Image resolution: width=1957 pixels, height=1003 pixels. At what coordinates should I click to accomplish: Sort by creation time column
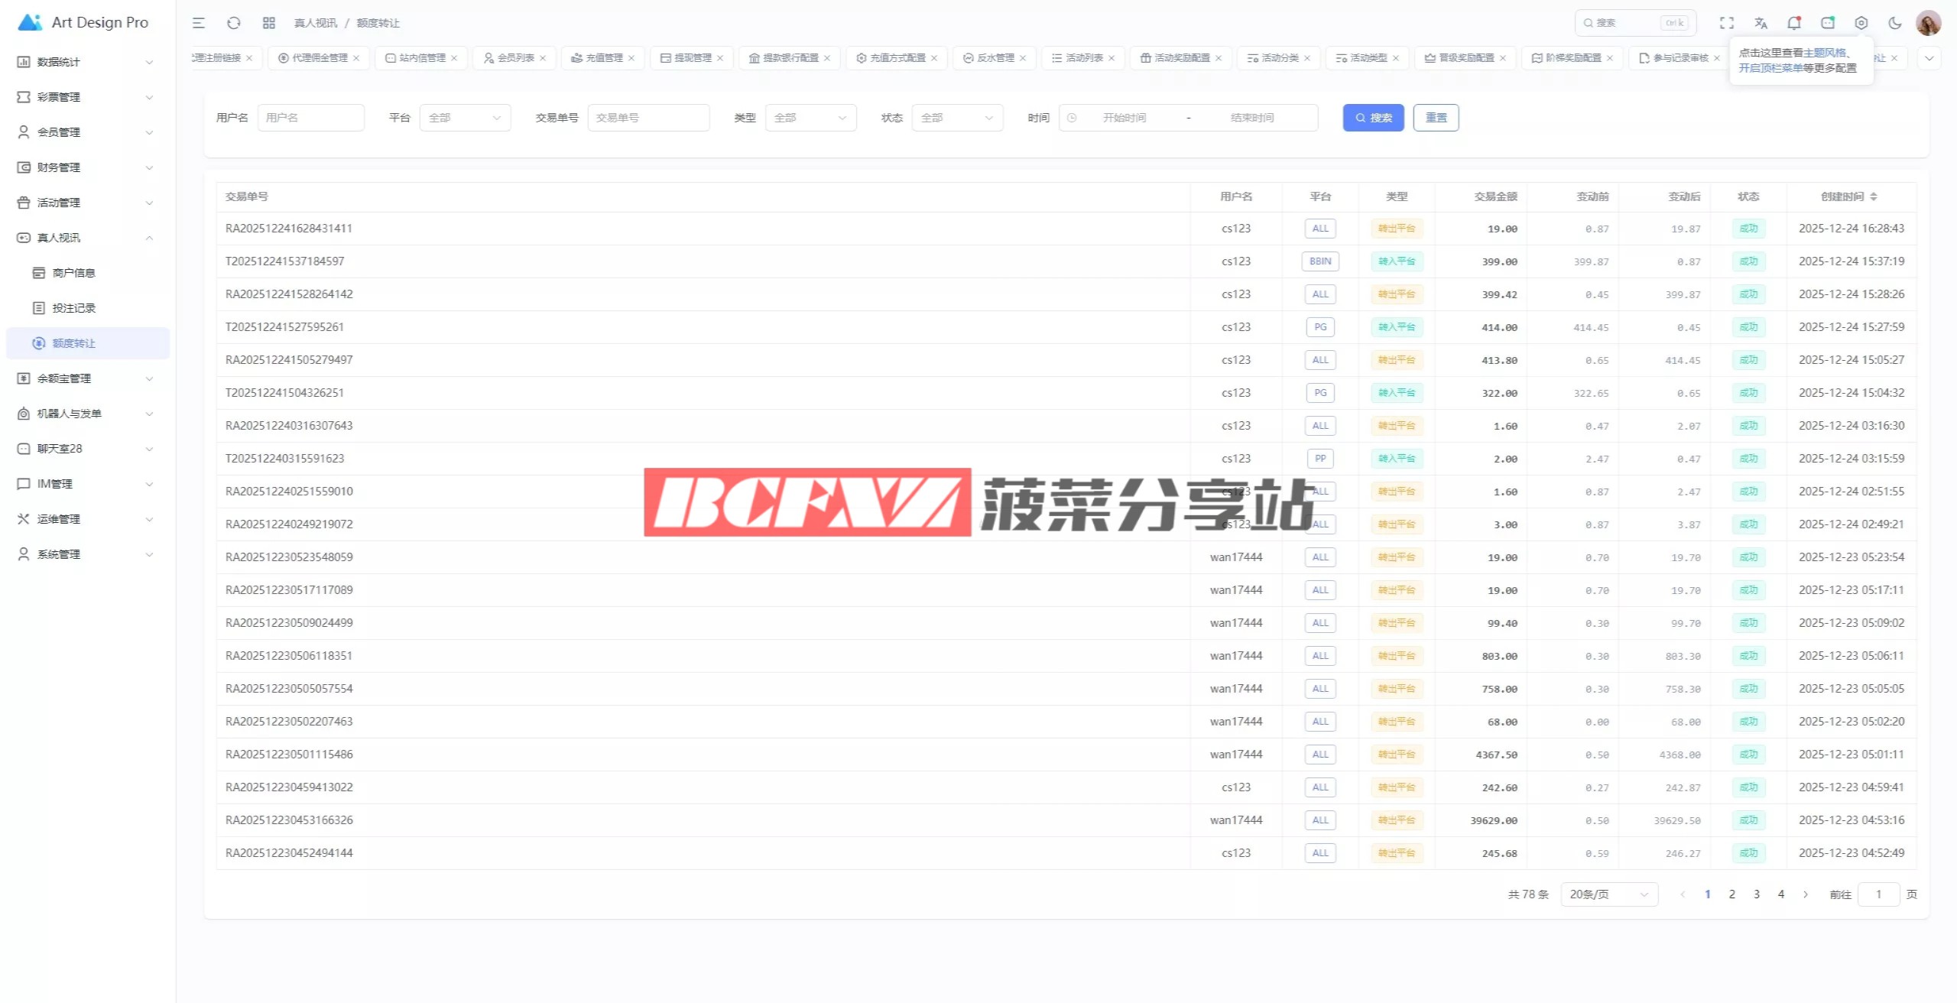[x=1848, y=196]
